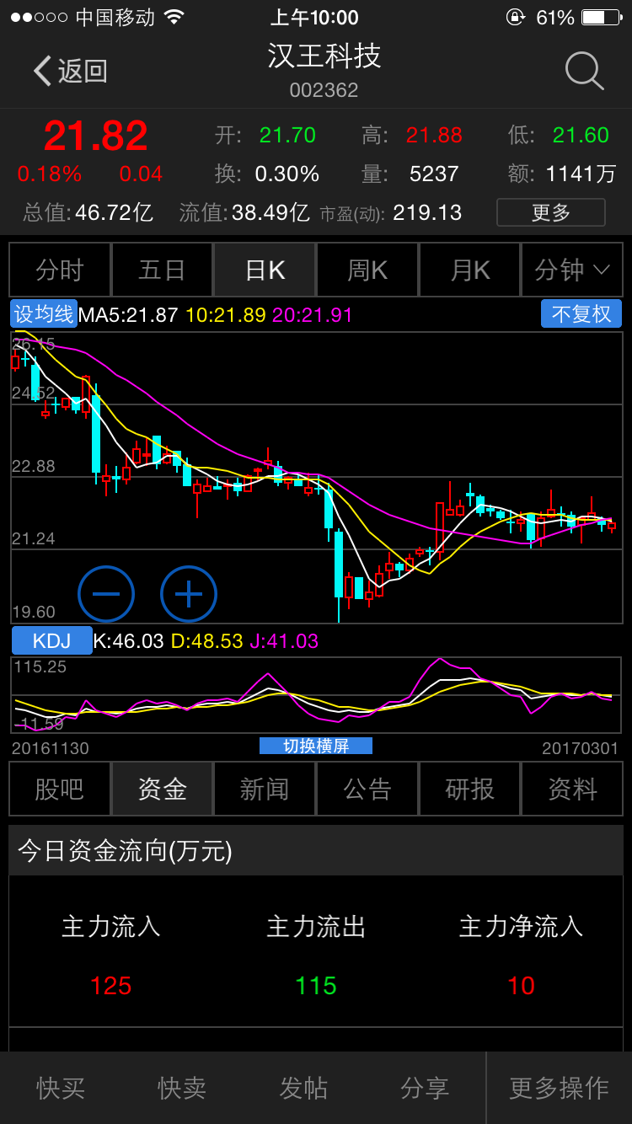Tap the chart start date 20161130
Screen dimensions: 632x1124
click(51, 748)
